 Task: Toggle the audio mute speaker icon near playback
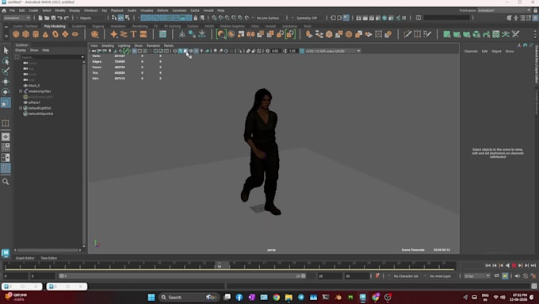(518, 276)
